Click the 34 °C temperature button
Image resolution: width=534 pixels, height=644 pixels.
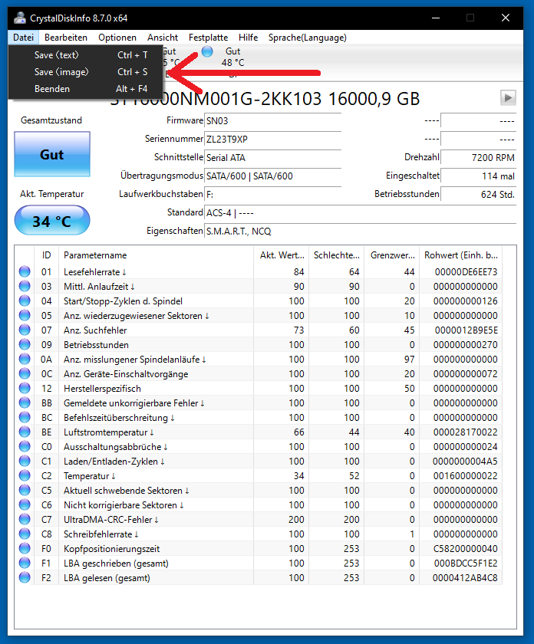click(52, 221)
